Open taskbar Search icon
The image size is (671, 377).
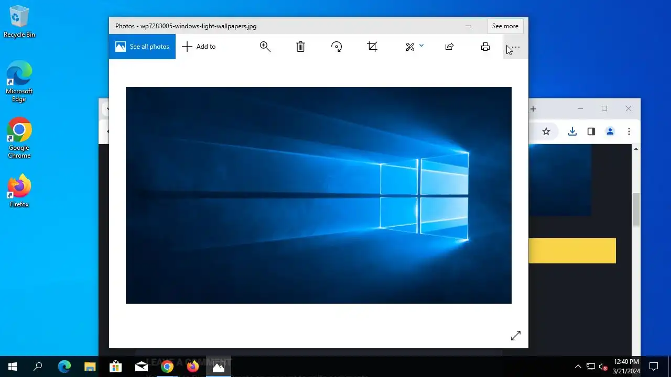(38, 367)
